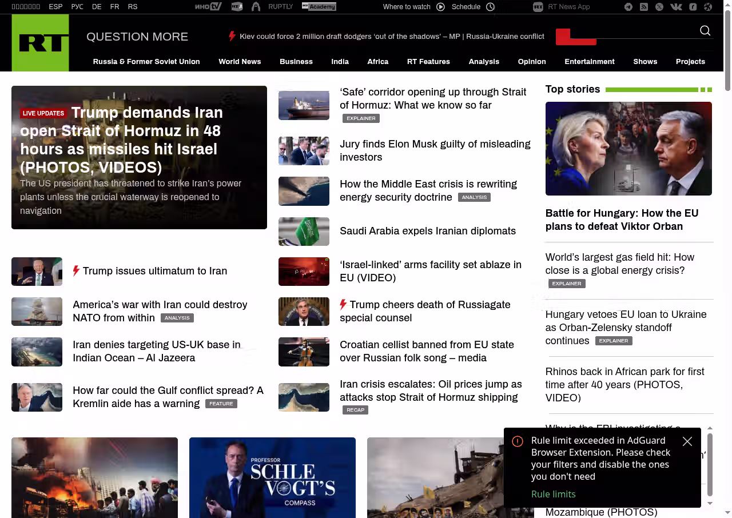
Task: Click the Where to watch play icon
Action: point(440,7)
